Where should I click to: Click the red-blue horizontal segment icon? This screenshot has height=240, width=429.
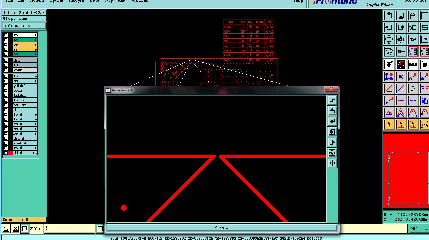[401, 100]
